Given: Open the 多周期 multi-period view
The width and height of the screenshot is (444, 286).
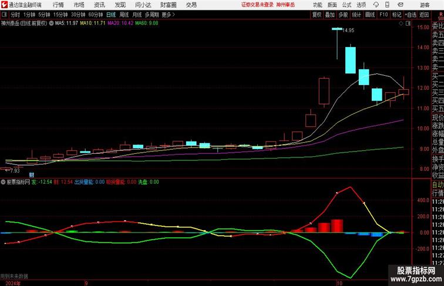Looking at the screenshot, I should [152, 15].
